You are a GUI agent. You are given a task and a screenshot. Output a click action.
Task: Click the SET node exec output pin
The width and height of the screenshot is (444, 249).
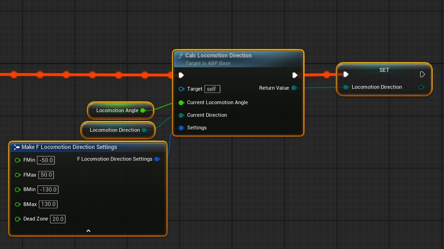click(x=422, y=74)
